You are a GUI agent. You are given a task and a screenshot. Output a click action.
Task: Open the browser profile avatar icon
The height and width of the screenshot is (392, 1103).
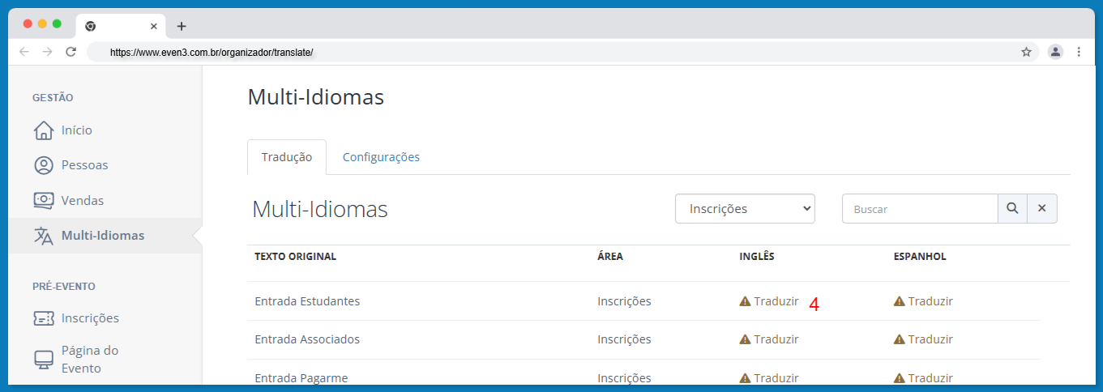1055,52
